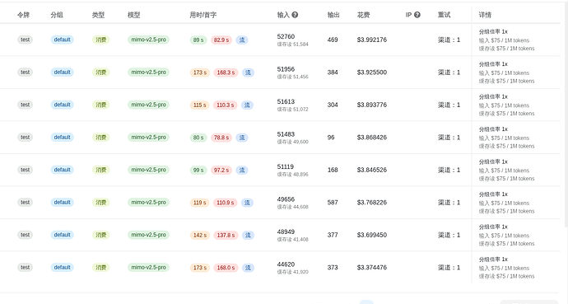The width and height of the screenshot is (568, 304).
Task: Click the input value 51613
Action: click(286, 102)
